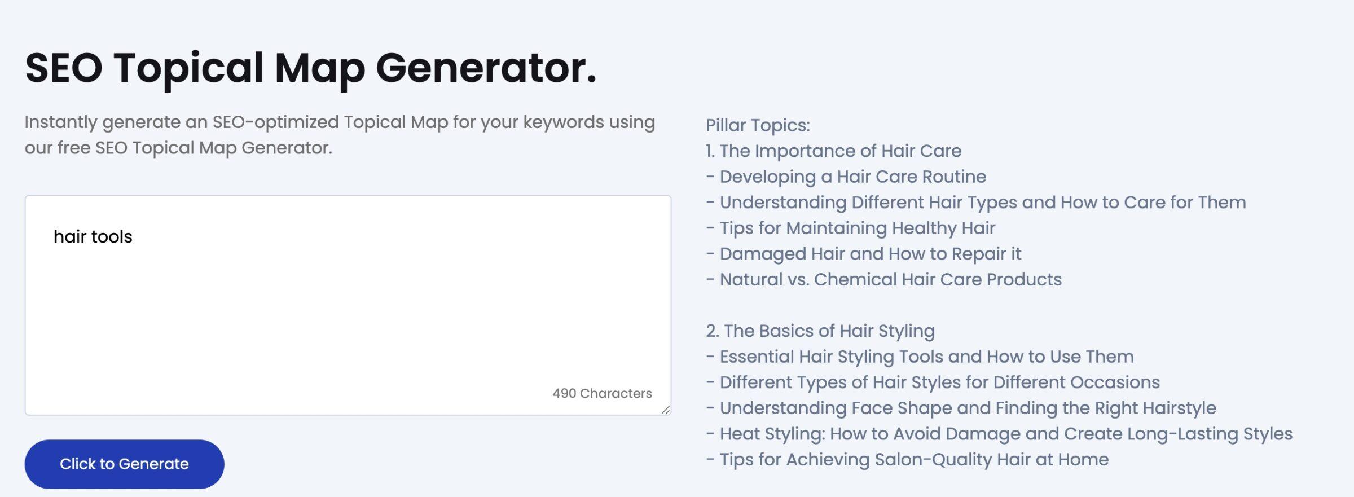The height and width of the screenshot is (497, 1354).
Task: Click Developing a Hair Care Routine text
Action: point(846,177)
